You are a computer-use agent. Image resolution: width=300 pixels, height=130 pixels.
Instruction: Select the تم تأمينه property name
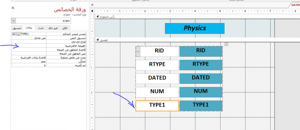(x=66, y=65)
